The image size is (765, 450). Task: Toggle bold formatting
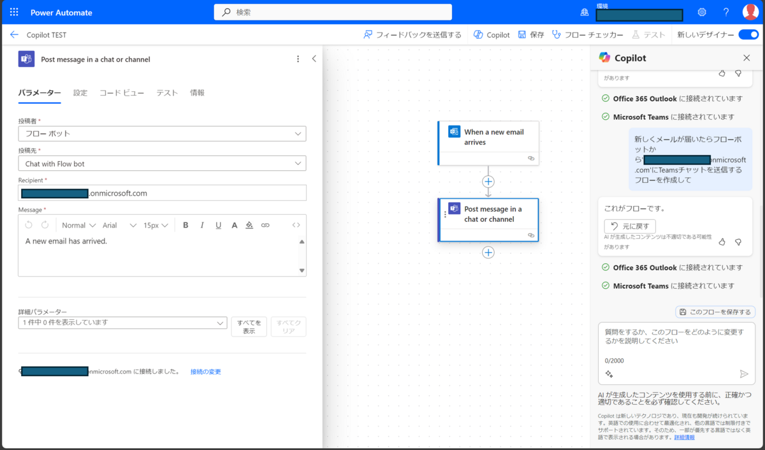[x=186, y=225]
